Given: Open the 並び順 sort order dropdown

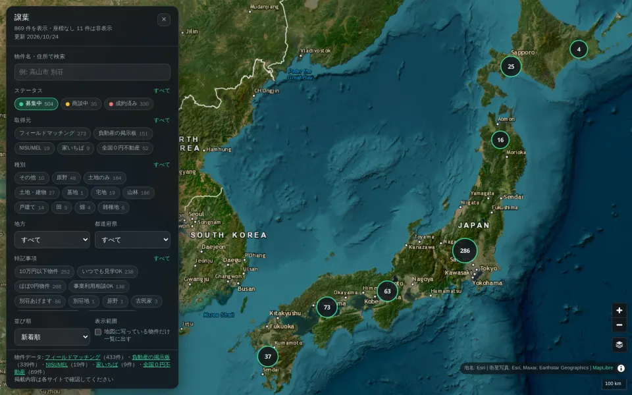Looking at the screenshot, I should pos(52,337).
